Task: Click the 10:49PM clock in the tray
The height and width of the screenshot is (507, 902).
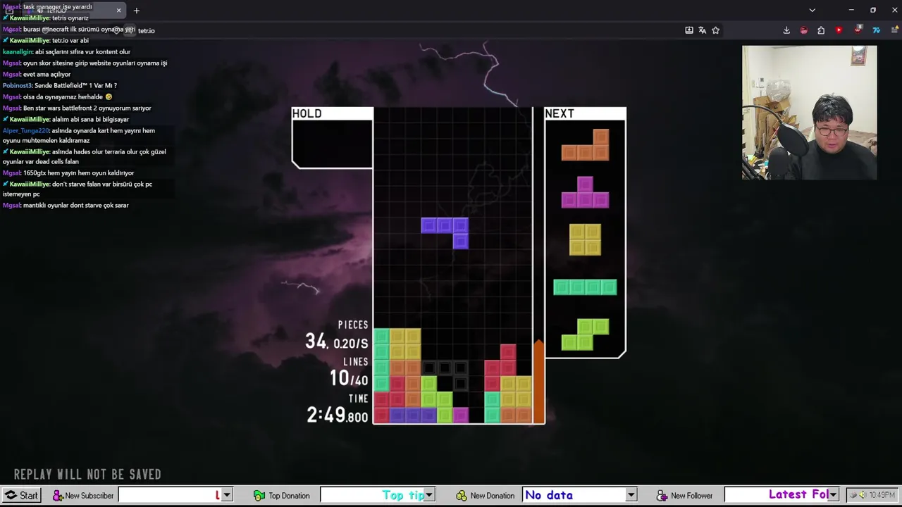Action: point(882,495)
